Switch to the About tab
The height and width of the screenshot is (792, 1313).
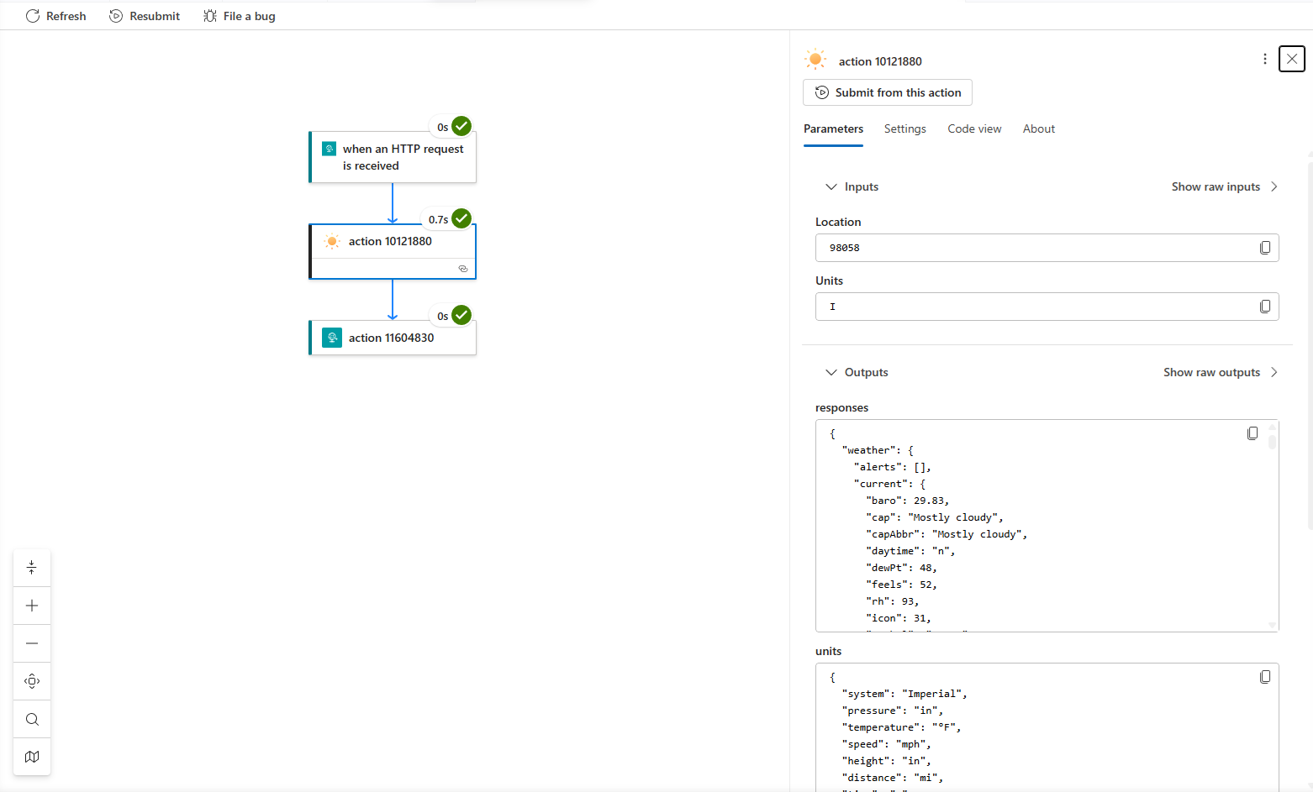pos(1039,129)
